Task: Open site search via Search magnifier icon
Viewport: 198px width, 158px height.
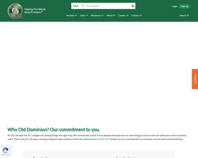Action: click(188, 15)
